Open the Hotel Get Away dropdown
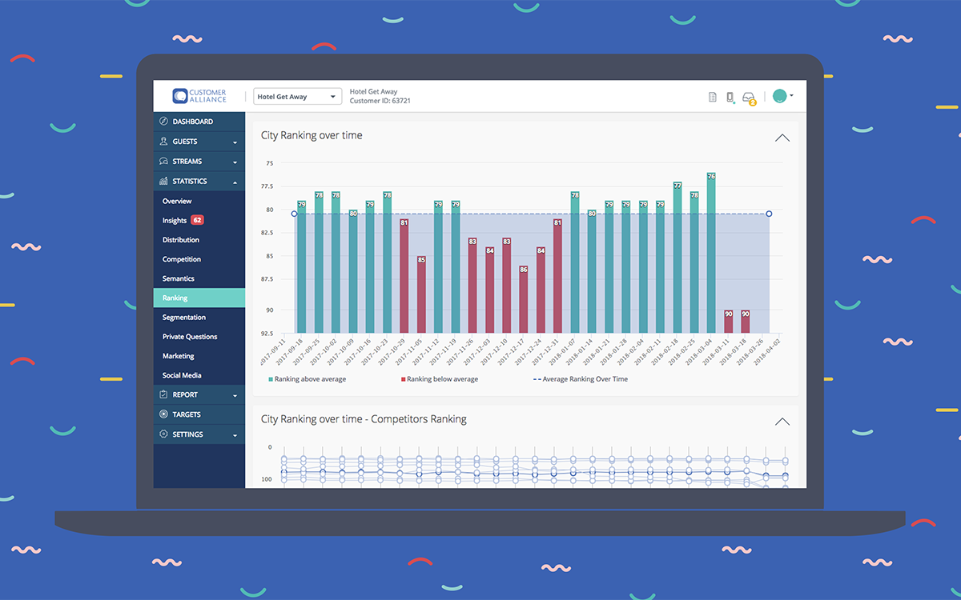The image size is (961, 600). point(297,97)
